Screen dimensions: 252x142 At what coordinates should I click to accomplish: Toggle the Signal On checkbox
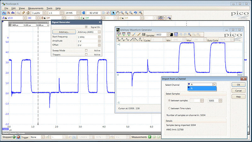coord(86,27)
